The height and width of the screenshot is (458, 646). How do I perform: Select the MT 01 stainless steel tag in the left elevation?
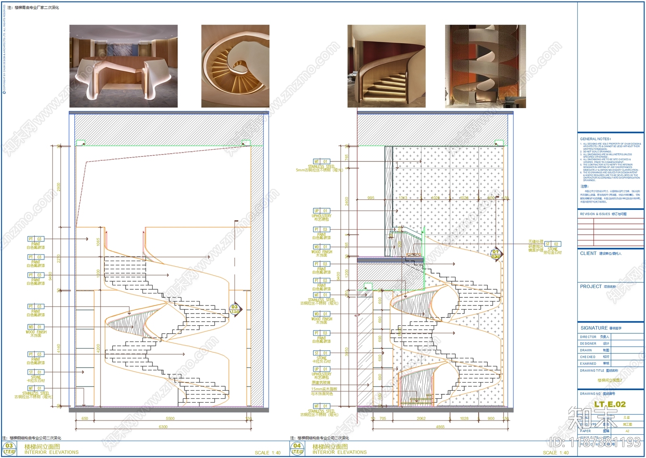[36, 388]
